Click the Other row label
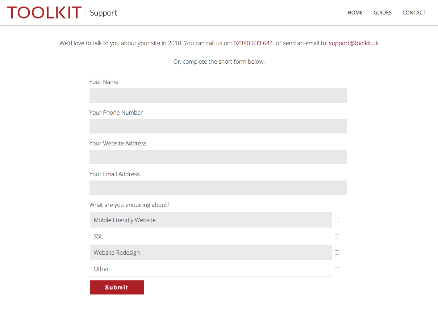The width and height of the screenshot is (438, 318). point(101,269)
